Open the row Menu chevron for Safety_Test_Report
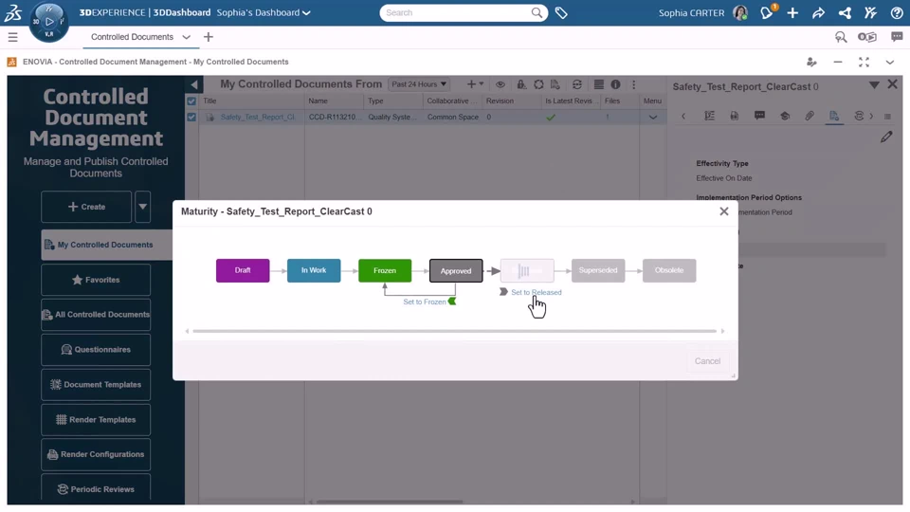 pyautogui.click(x=653, y=118)
